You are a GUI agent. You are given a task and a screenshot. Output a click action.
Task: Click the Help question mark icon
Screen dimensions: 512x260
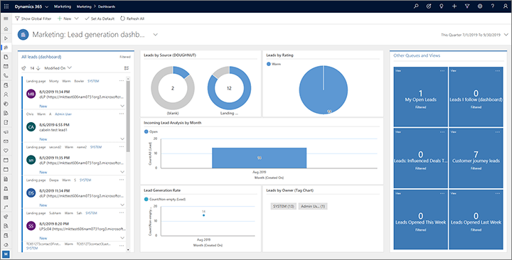[492, 6]
